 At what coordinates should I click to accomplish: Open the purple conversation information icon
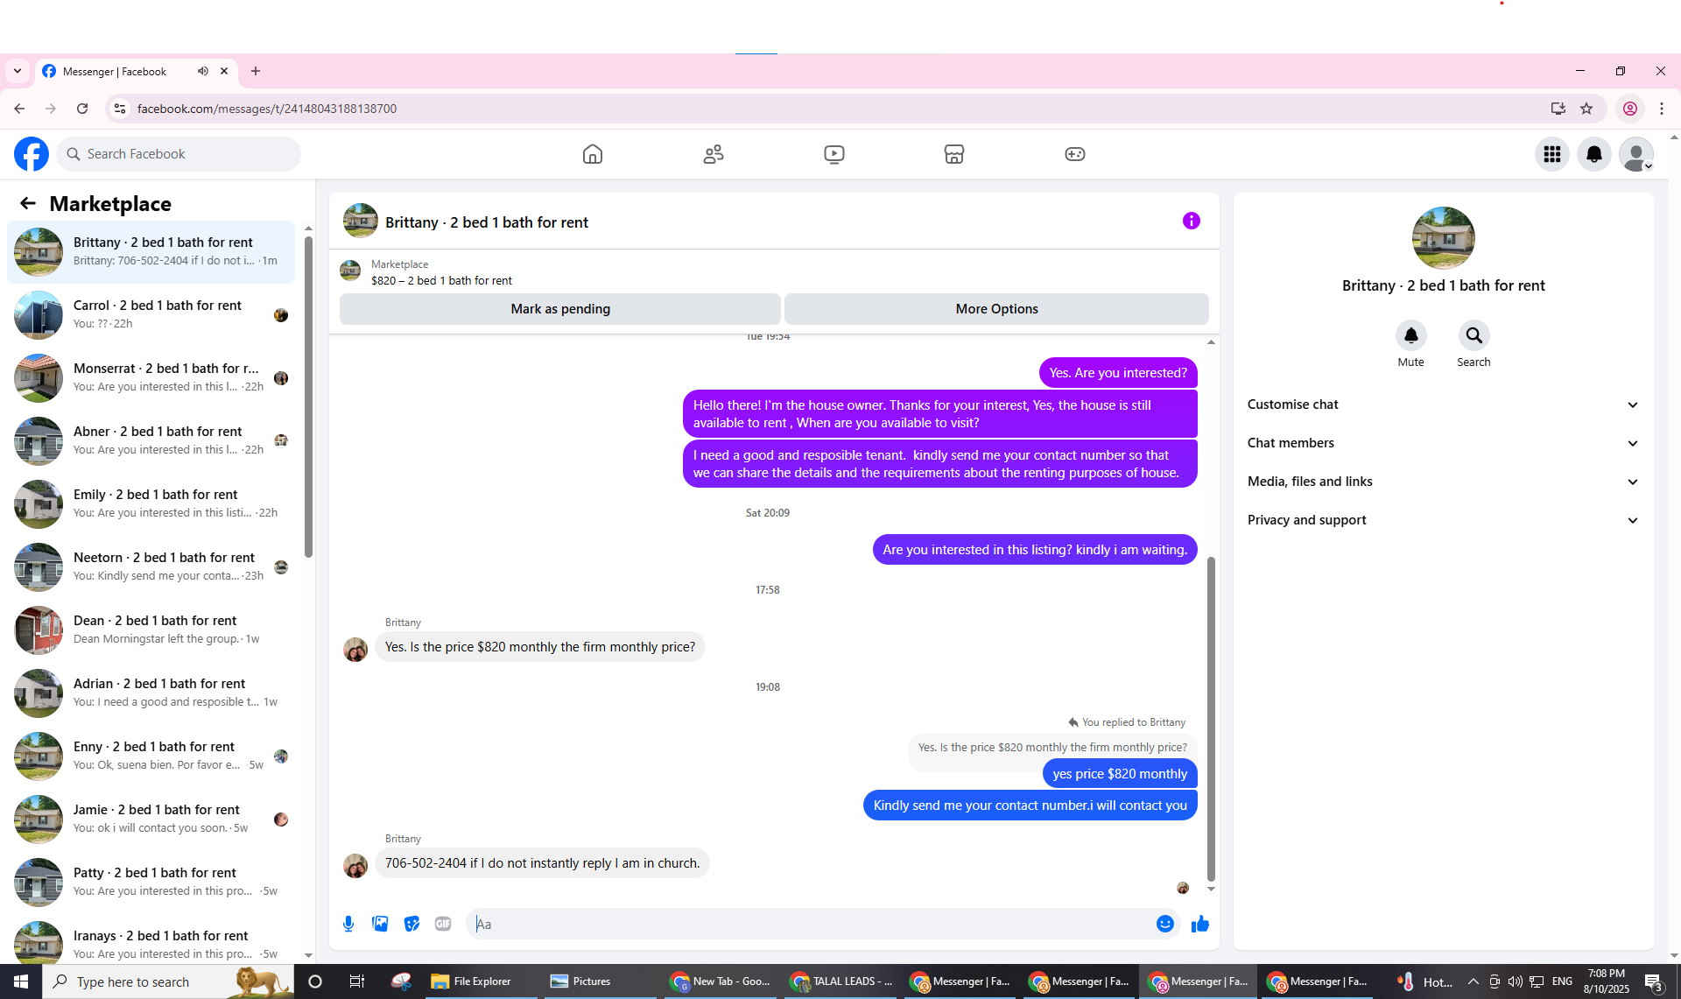1191,221
